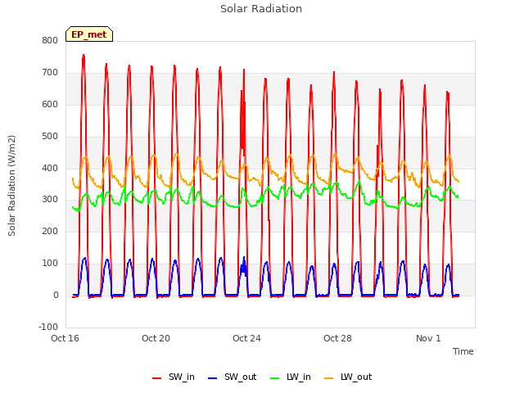The image size is (524, 393).
Task: Click the 700 y-axis tick label
Action: click(50, 73)
